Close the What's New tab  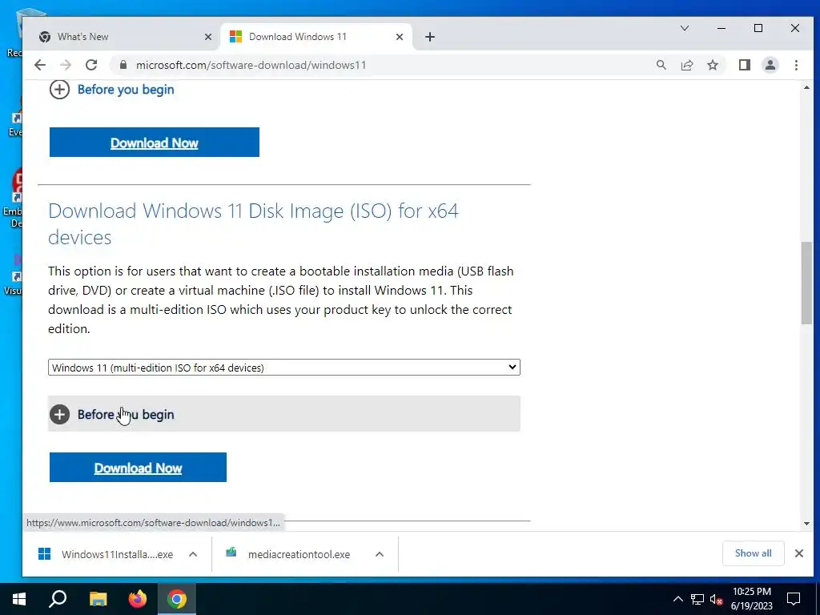point(207,37)
